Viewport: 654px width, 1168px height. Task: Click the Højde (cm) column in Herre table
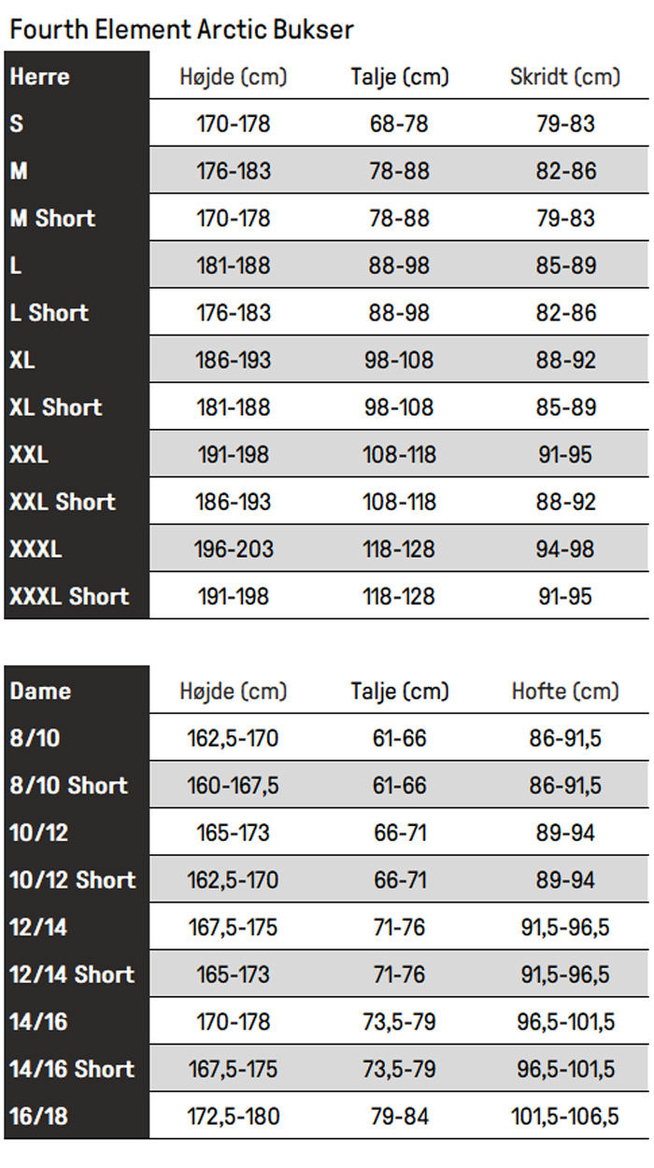coord(233,77)
